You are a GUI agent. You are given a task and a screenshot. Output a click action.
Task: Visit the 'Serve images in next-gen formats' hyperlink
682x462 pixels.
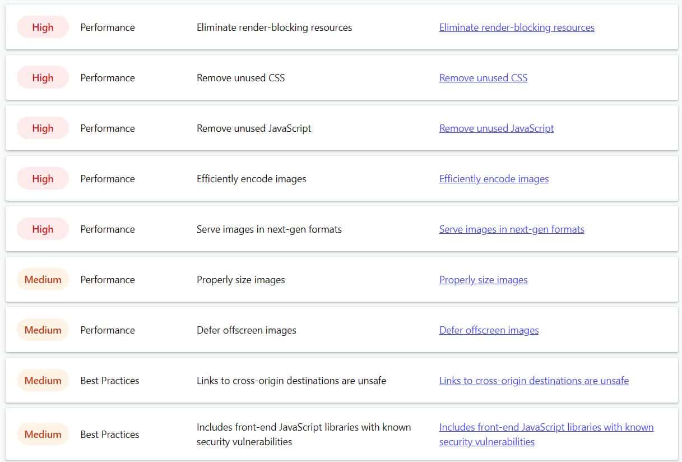click(511, 229)
